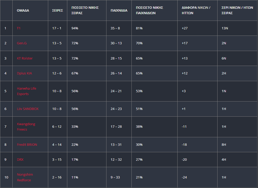
Task: Click the KT Rolster team link
Action: 25,58
